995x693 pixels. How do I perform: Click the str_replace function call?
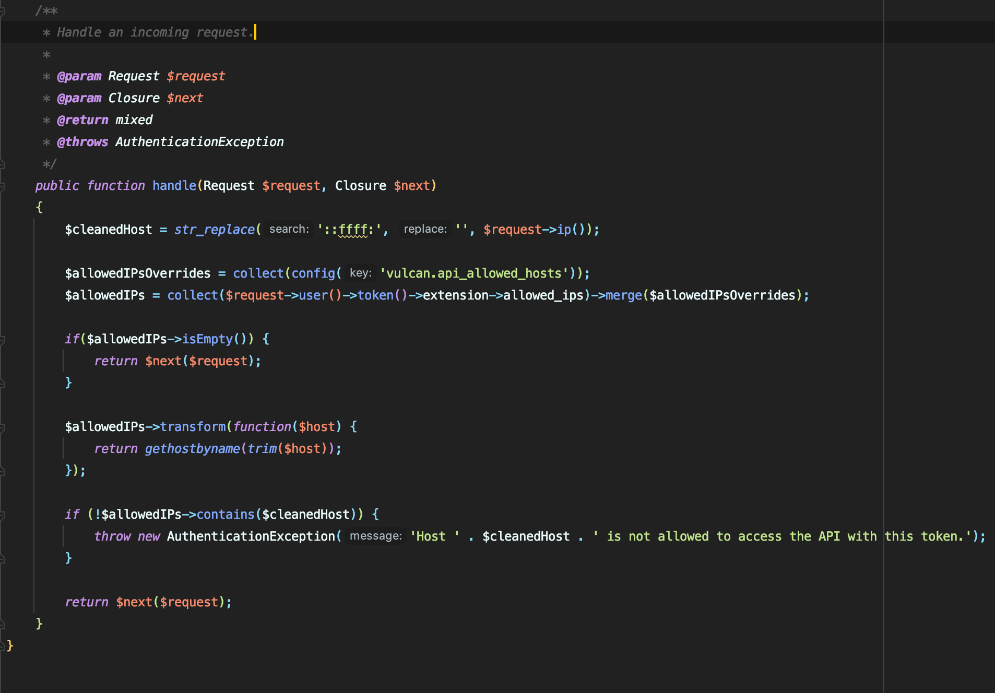coord(214,230)
